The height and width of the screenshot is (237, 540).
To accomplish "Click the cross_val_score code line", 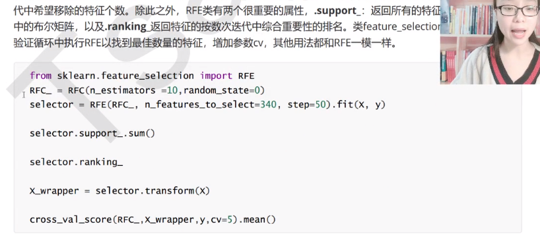I will (x=153, y=219).
